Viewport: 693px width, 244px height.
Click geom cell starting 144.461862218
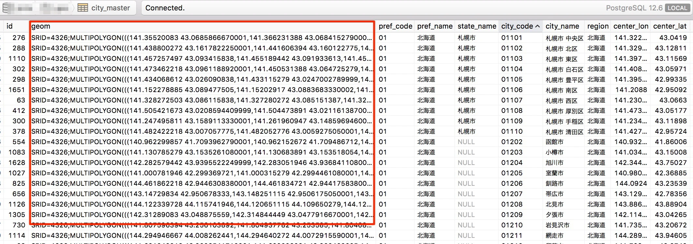coord(202,183)
